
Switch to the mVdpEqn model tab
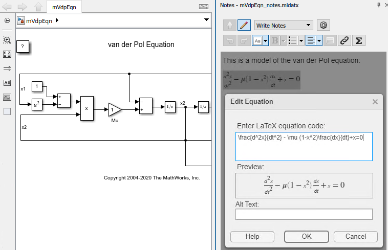63,7
